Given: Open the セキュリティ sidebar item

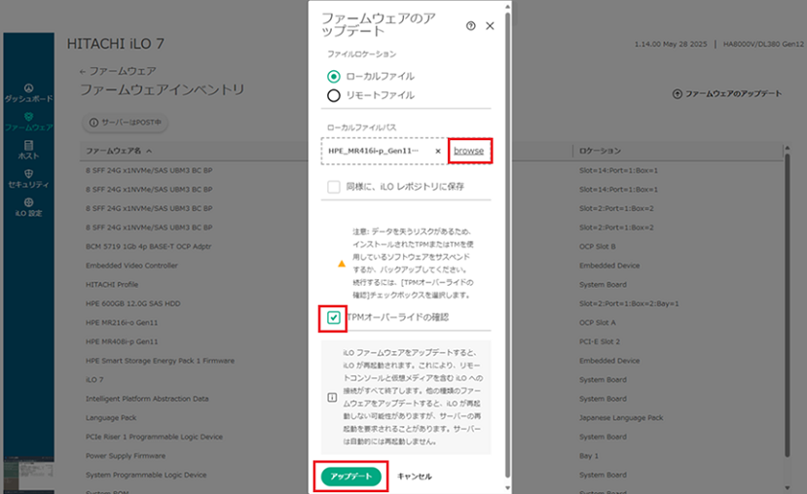Looking at the screenshot, I should [29, 179].
